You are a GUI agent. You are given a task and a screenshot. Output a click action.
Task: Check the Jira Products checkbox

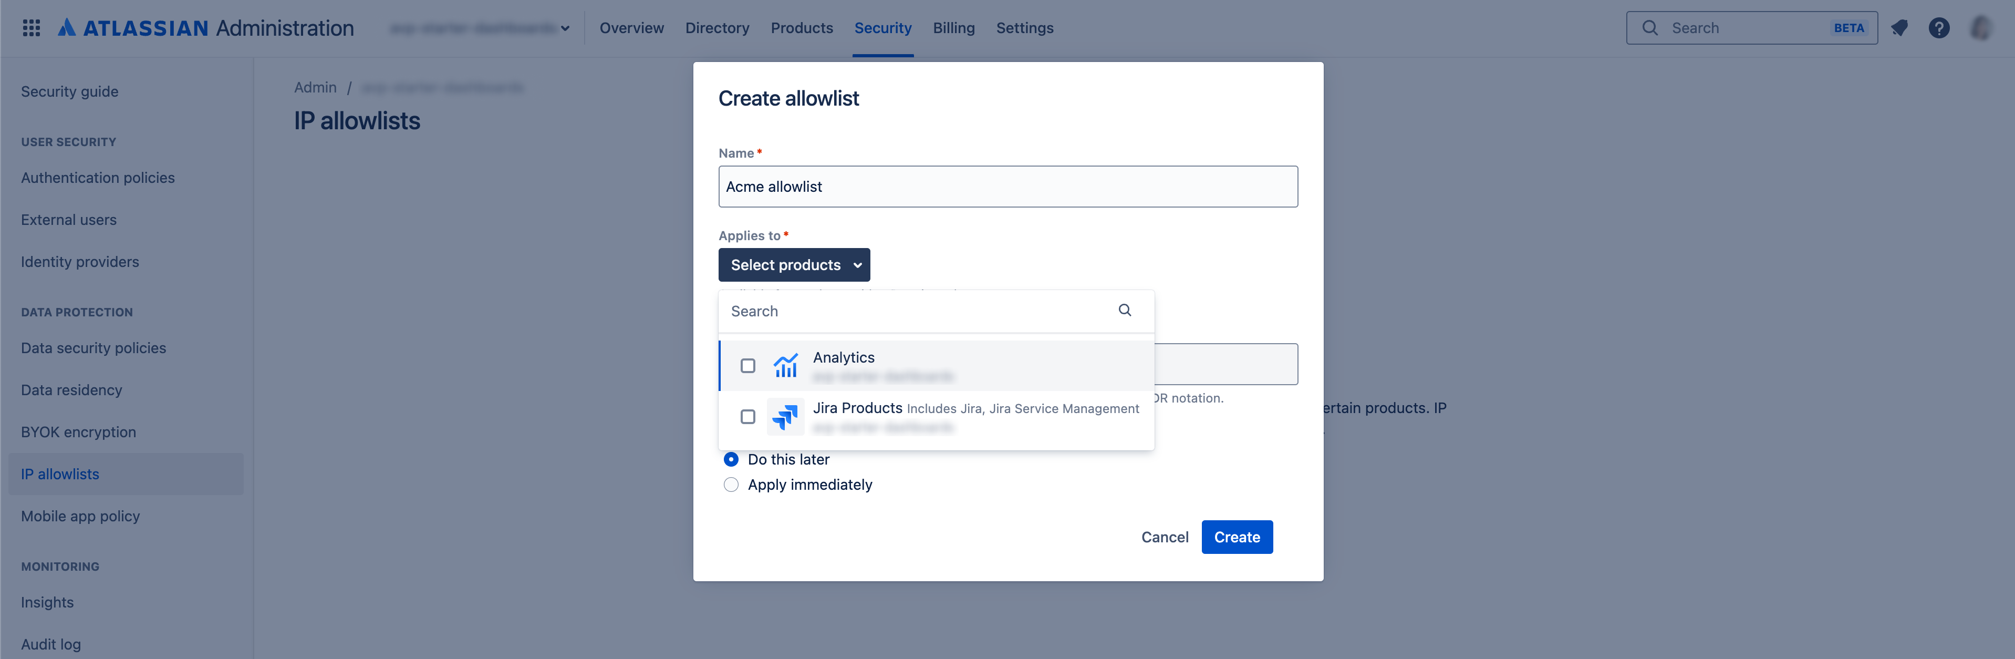[748, 417]
